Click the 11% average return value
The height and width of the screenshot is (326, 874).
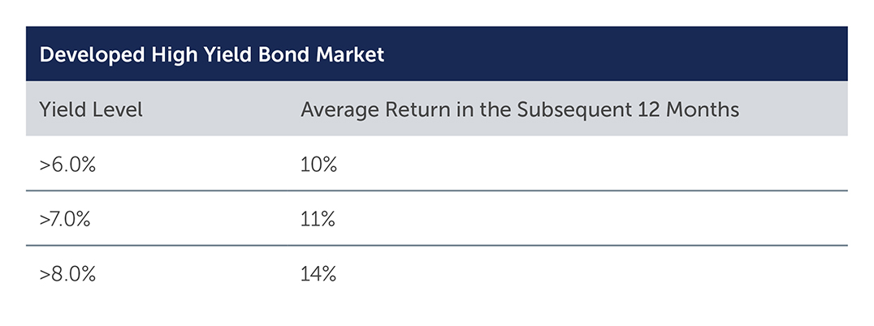[318, 220]
